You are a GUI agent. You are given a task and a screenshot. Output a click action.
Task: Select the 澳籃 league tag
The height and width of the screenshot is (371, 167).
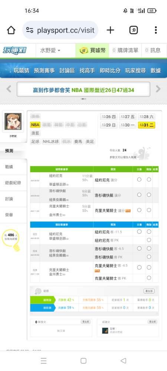[35, 133]
